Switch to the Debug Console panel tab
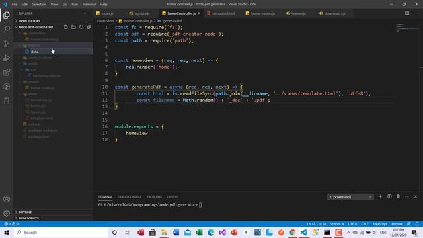Screen dimensions: 423x238 130,197
